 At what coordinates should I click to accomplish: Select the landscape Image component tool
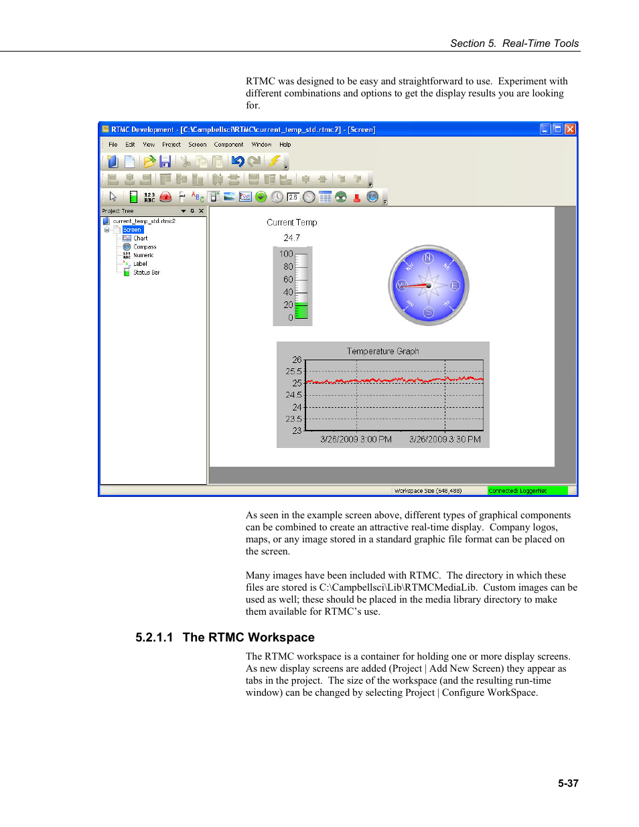click(229, 197)
